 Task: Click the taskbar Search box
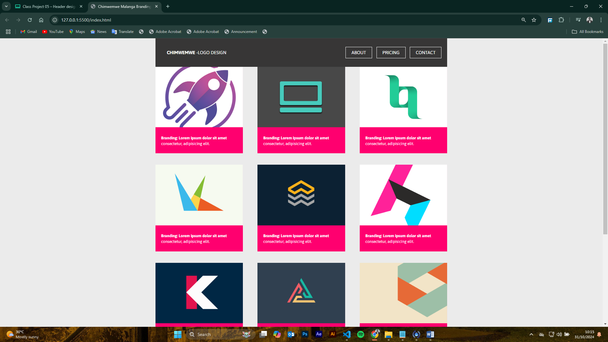[220, 334]
